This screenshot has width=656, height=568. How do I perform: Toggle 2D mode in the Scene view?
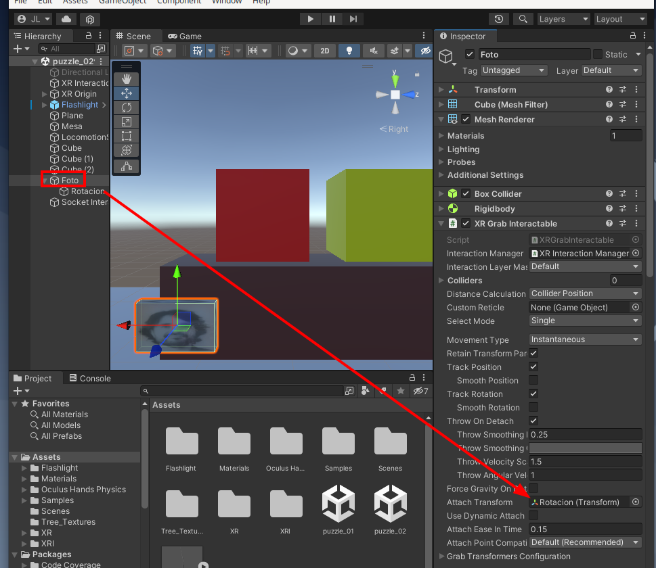point(325,51)
